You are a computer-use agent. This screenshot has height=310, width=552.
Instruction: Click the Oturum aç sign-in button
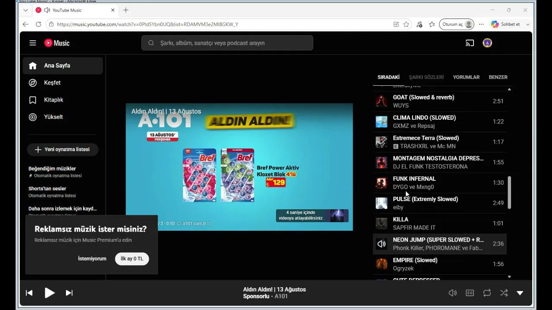pos(457,25)
